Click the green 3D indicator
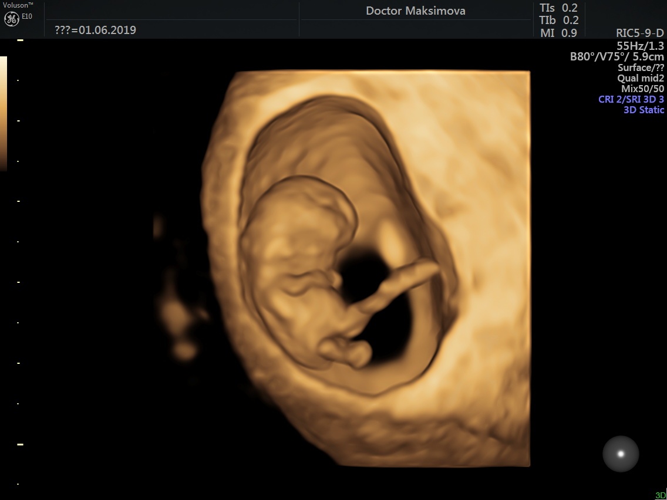The width and height of the screenshot is (667, 500). (x=661, y=495)
